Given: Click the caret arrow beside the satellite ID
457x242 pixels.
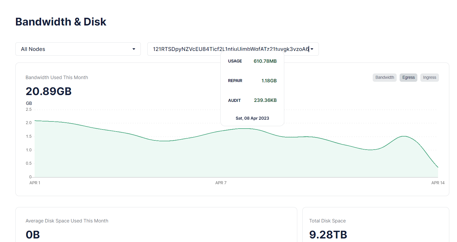Looking at the screenshot, I should [x=312, y=49].
